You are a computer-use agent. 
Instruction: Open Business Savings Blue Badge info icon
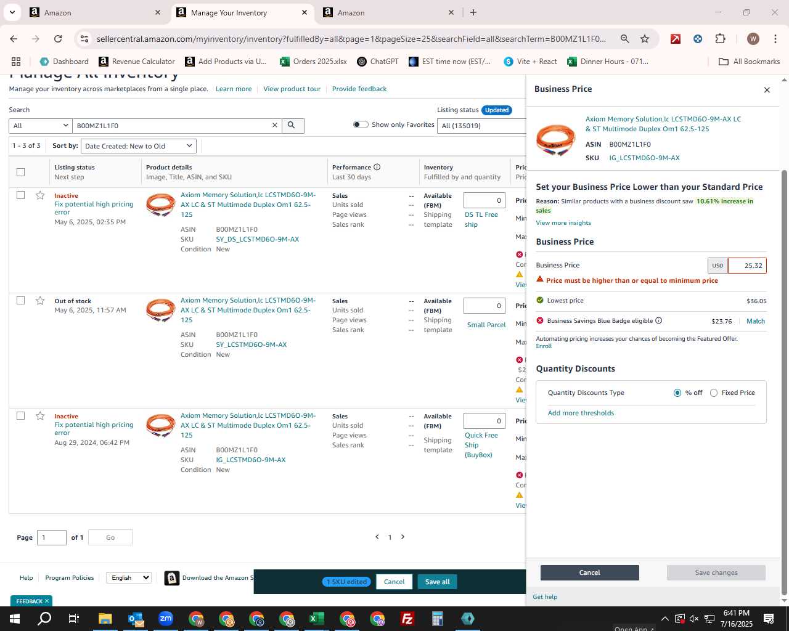(658, 320)
